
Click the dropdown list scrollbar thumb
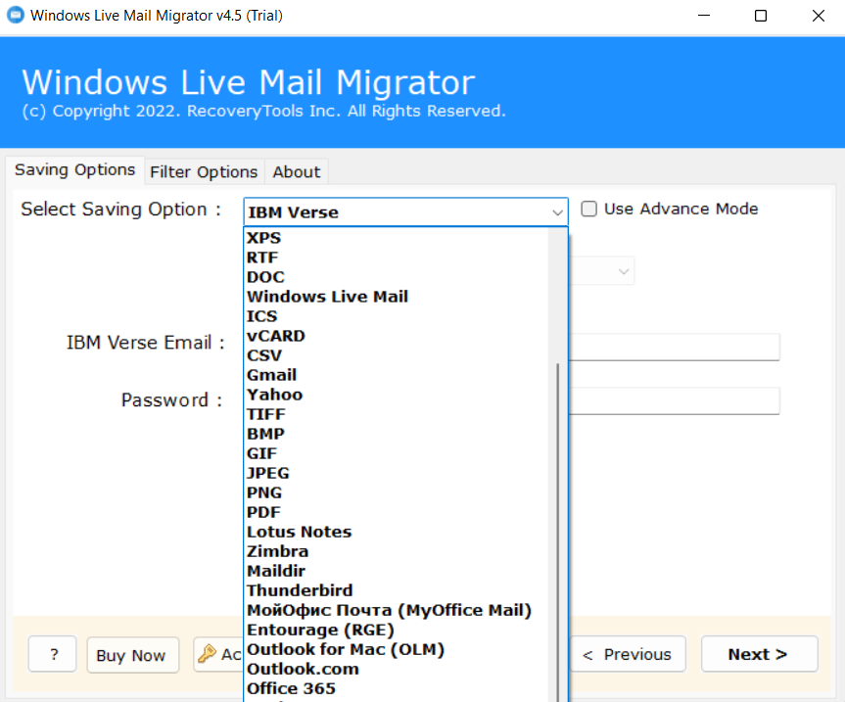click(x=558, y=533)
